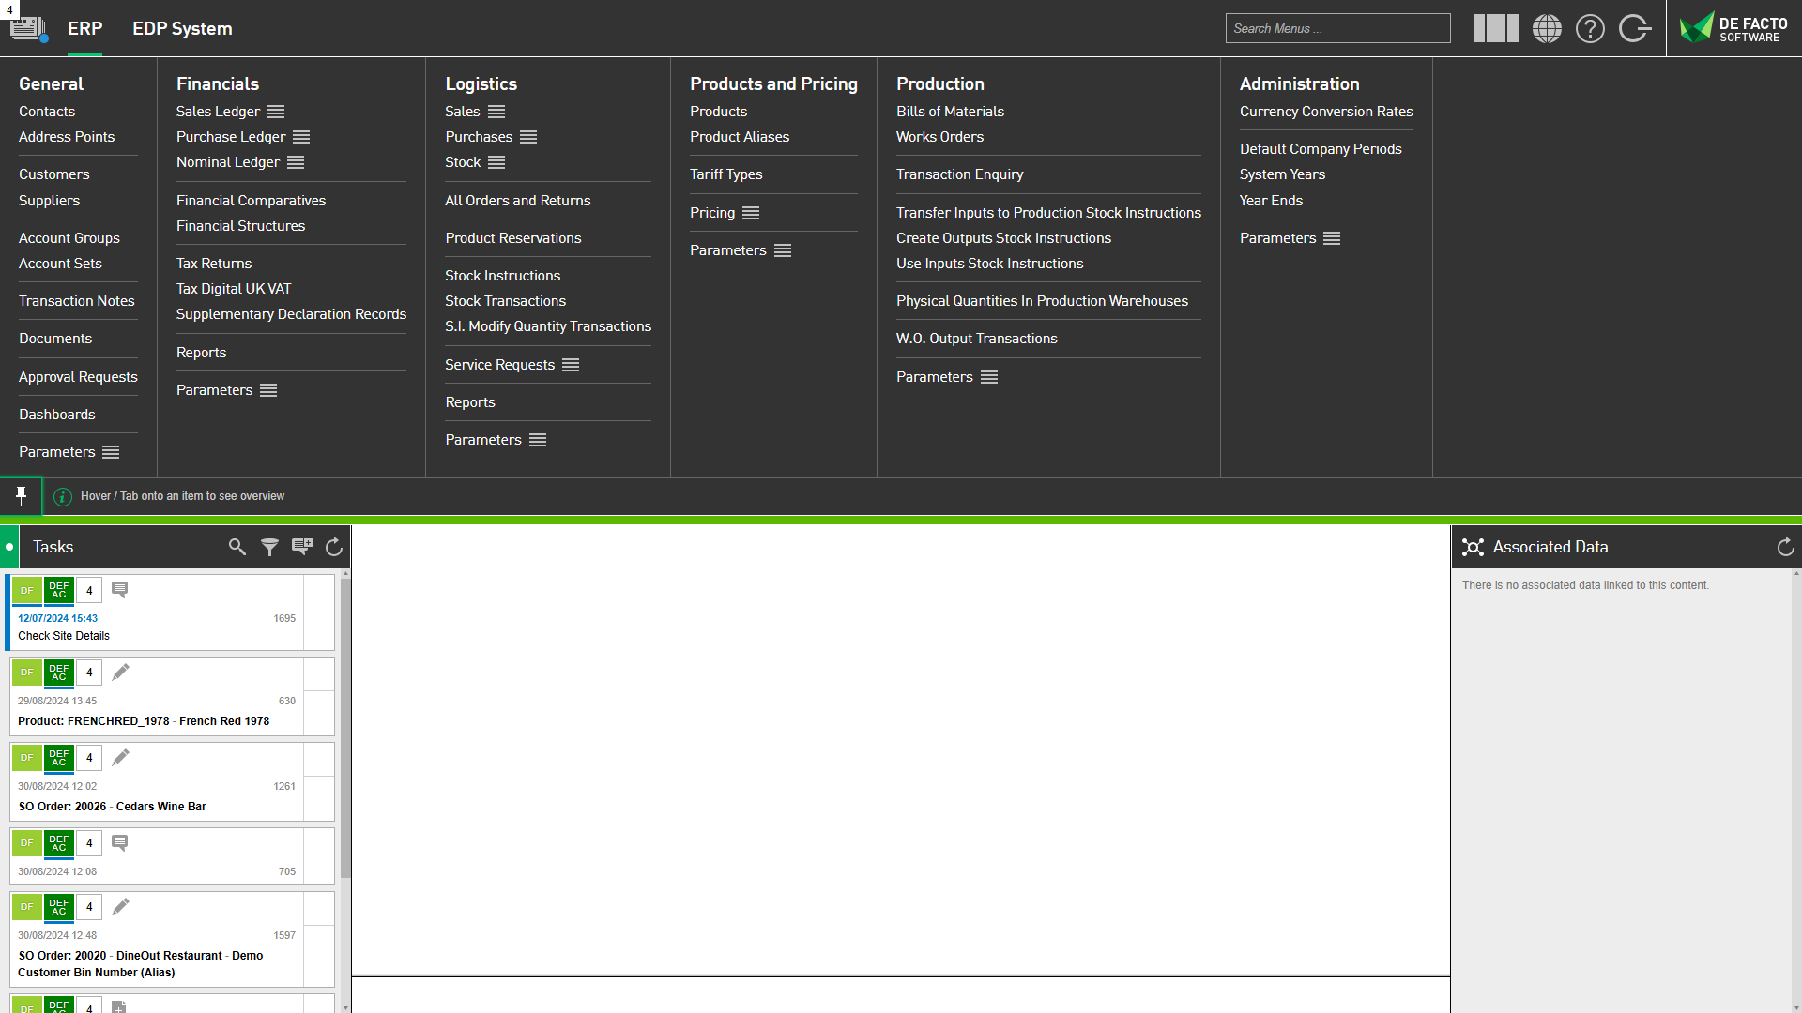
Task: Click the pencil edit icon on FRENCHRED_1978 task
Action: pos(120,672)
